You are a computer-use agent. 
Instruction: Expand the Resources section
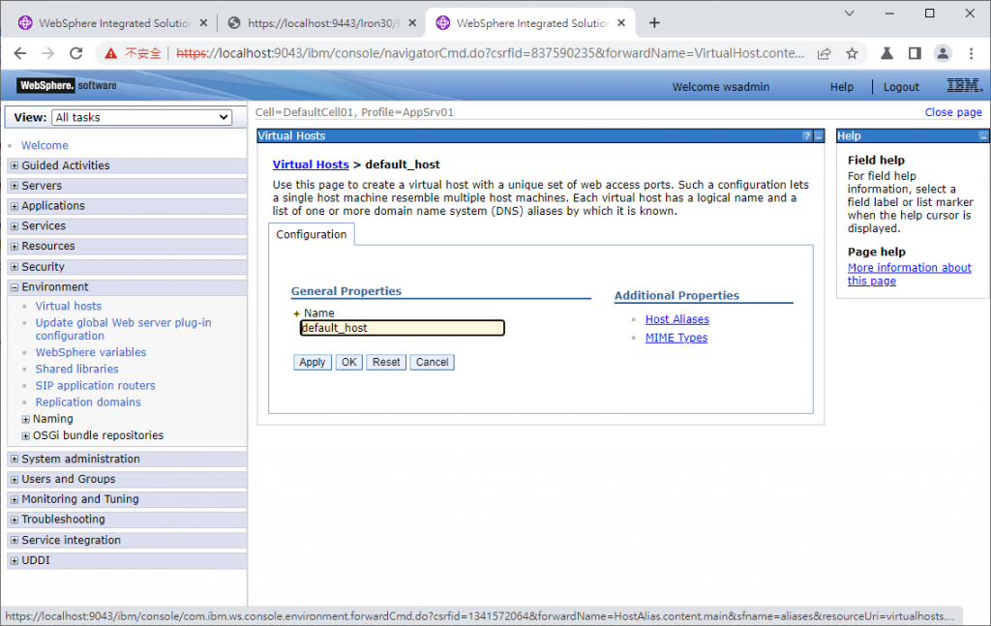pos(15,247)
